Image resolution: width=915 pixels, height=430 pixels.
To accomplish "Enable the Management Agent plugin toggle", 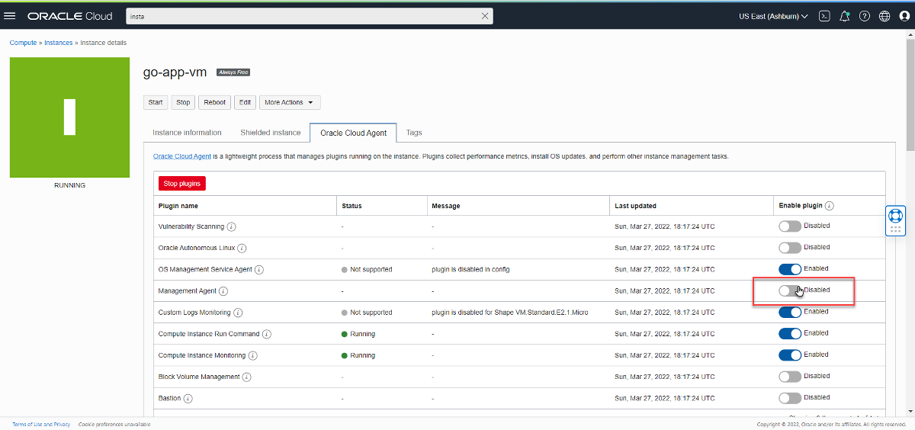I will [790, 290].
